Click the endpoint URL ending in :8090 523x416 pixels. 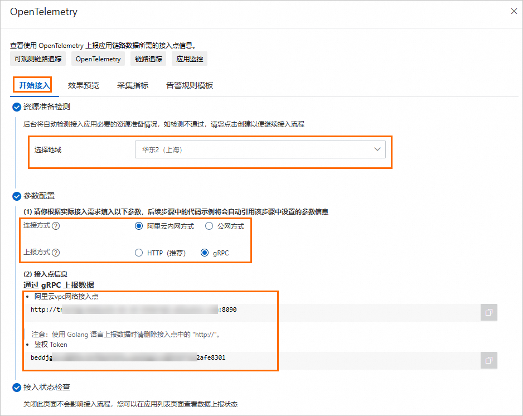(133, 309)
